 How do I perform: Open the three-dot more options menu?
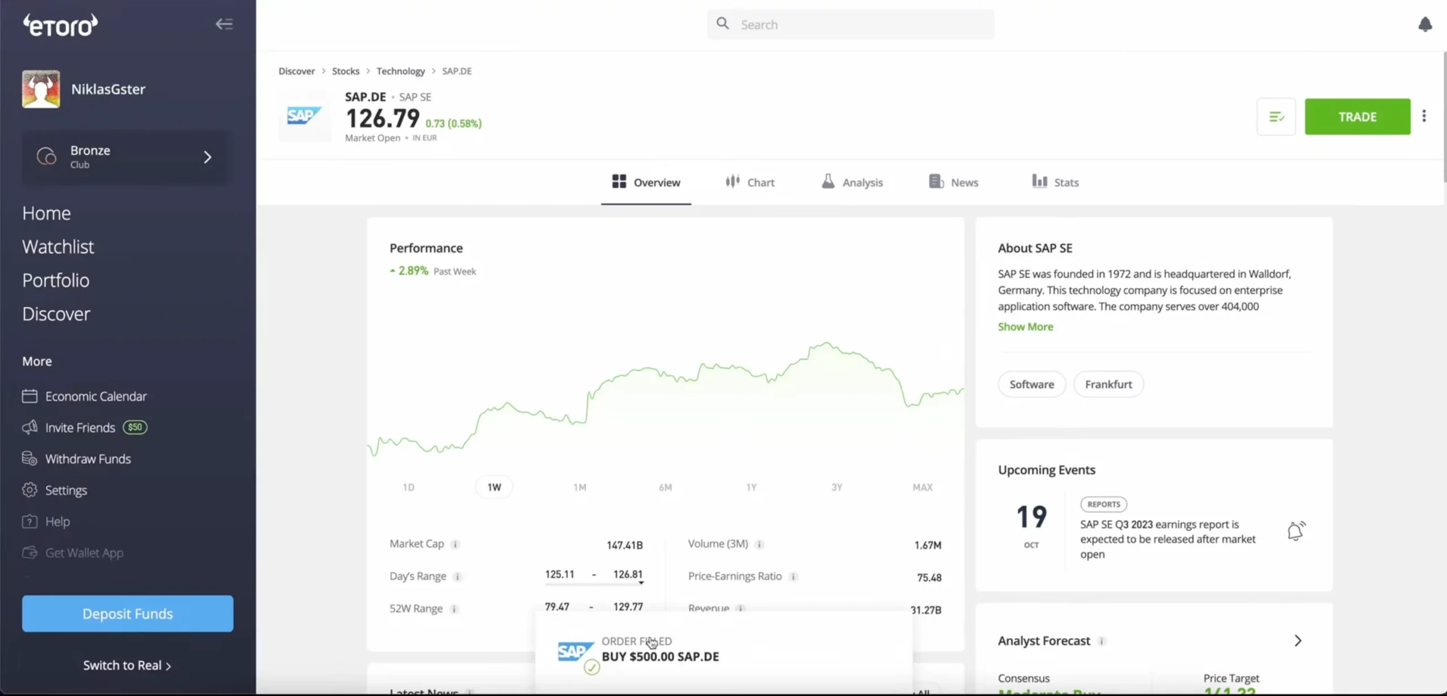tap(1424, 116)
